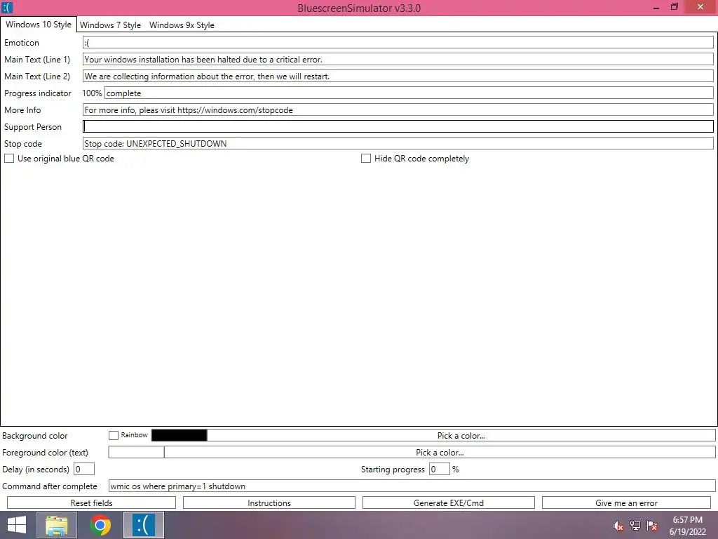The image size is (718, 539).
Task: Click the Delay in seconds field
Action: coord(84,470)
